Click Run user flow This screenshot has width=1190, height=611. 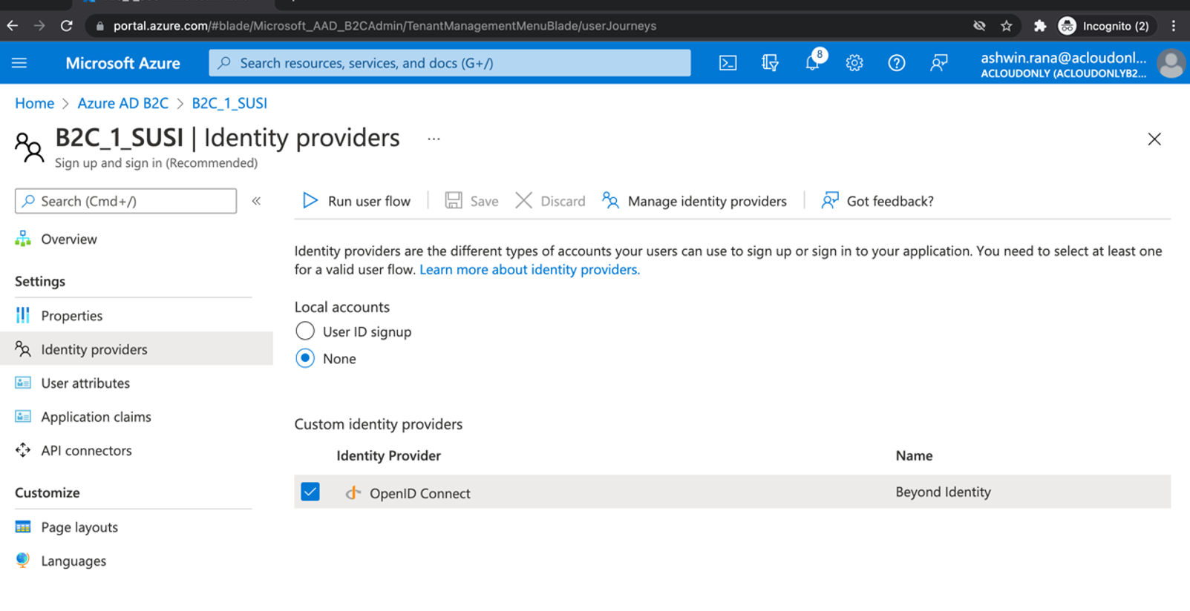click(356, 201)
